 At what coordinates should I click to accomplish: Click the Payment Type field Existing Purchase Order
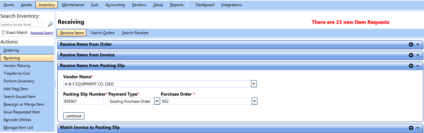tap(131, 101)
